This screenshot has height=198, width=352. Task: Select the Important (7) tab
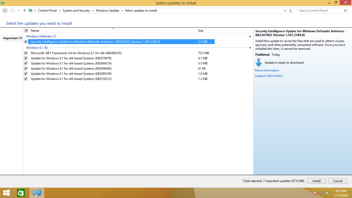13,38
